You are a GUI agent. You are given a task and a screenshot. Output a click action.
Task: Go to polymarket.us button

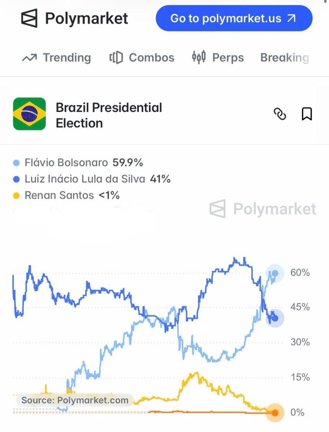click(x=234, y=18)
